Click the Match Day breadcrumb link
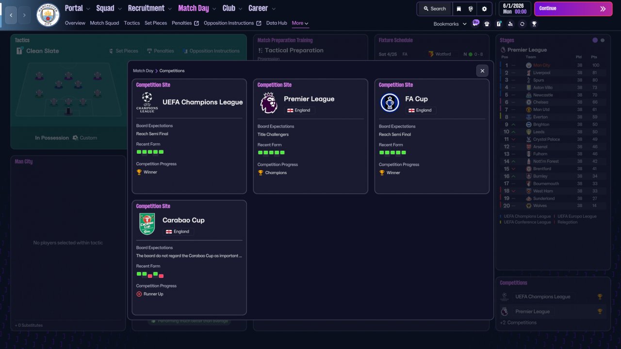The image size is (621, 349). click(x=143, y=71)
